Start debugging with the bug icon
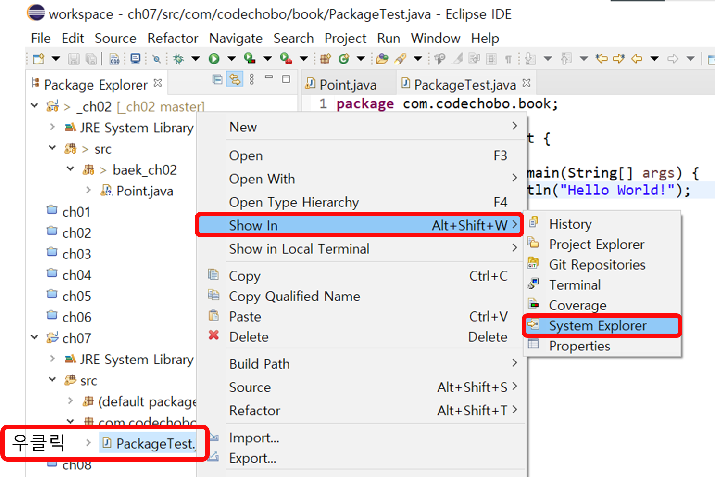715x477 pixels. (x=178, y=59)
